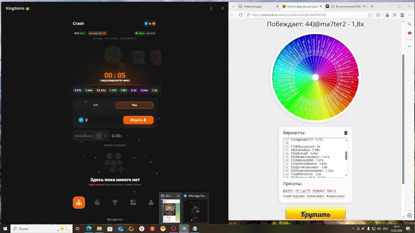Open the friends and apps tab
The height and width of the screenshot is (233, 415).
tap(133, 203)
